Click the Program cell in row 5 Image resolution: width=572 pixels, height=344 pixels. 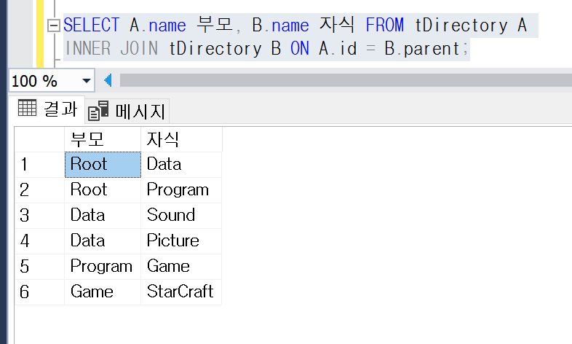103,267
